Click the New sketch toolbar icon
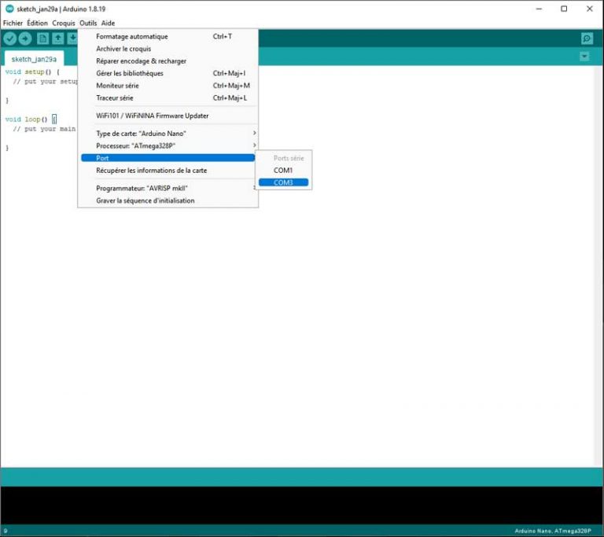604x537 pixels. [x=43, y=39]
